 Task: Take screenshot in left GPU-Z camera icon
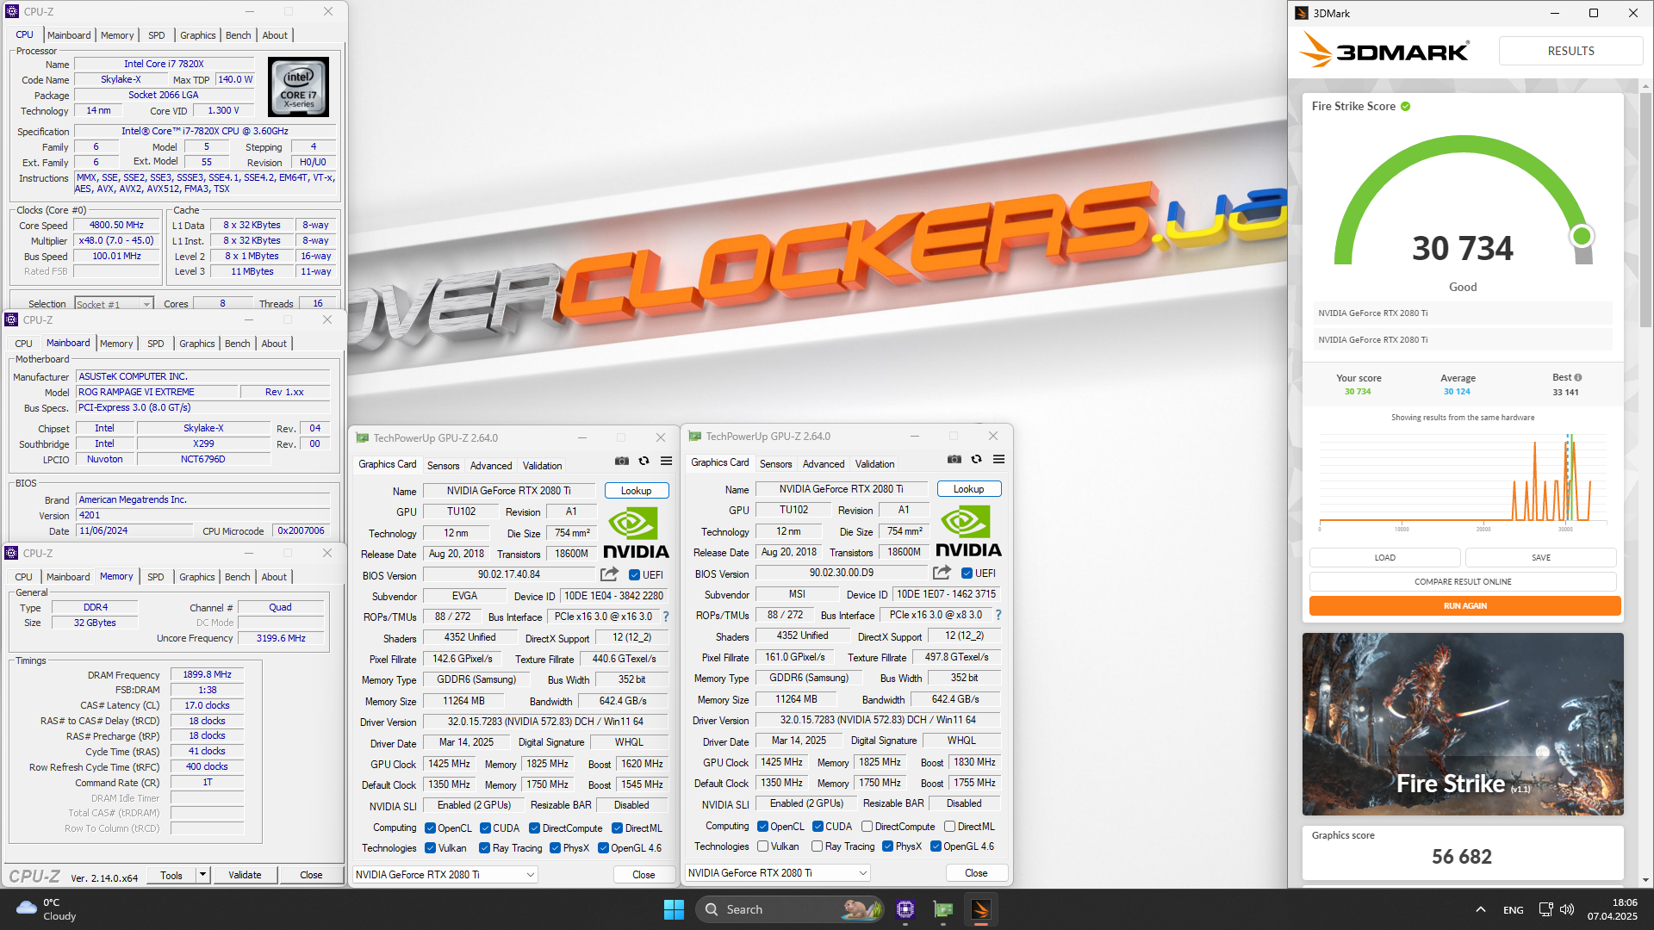click(621, 462)
